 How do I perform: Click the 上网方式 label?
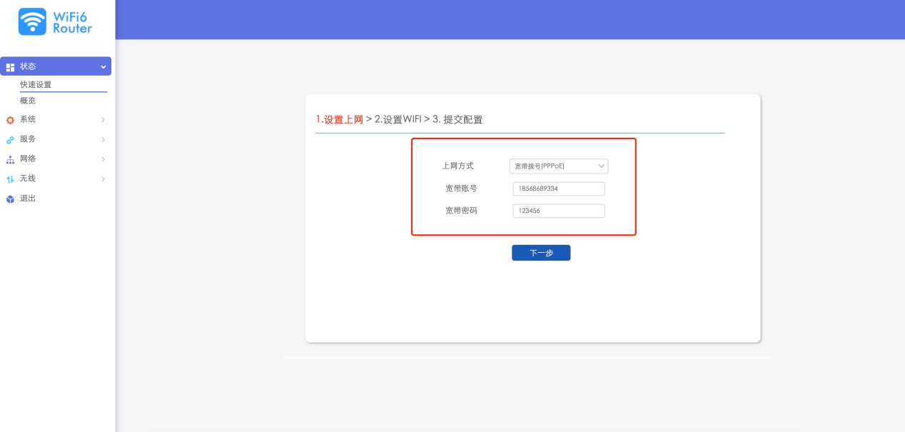pos(457,166)
